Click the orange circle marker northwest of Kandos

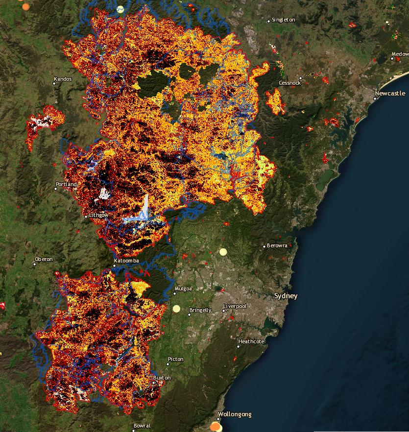click(x=25, y=7)
